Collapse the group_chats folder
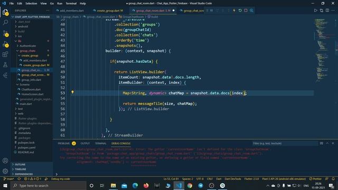This screenshot has height=190, width=338. tap(27, 51)
